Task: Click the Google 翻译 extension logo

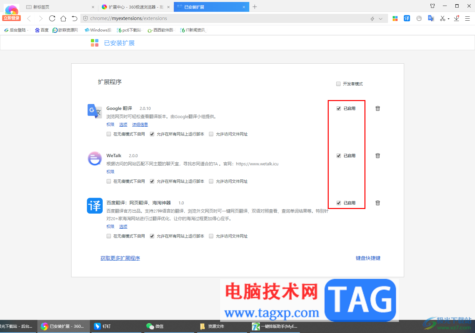Action: 94,111
